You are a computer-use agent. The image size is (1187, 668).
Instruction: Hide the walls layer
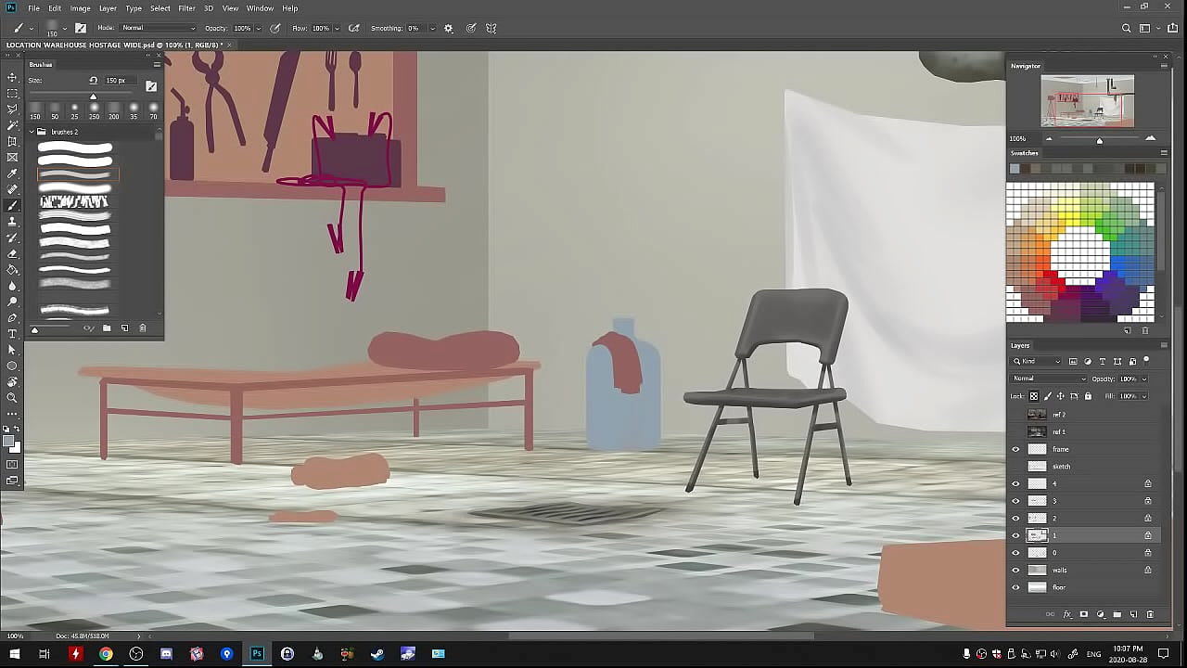(1015, 571)
